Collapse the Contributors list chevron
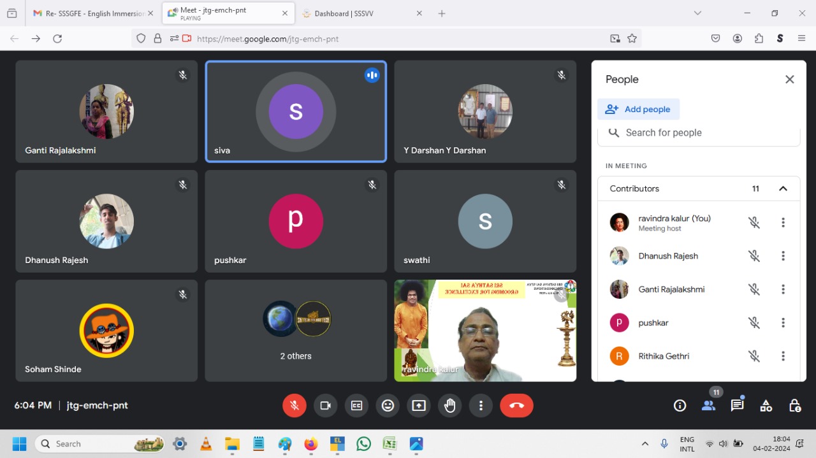This screenshot has height=458, width=816. coord(783,189)
